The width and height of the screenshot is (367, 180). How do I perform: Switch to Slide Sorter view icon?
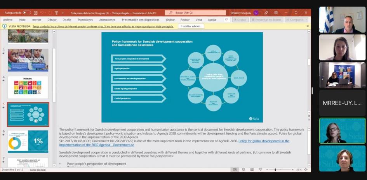coord(244,170)
